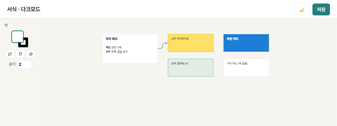Swap foreground and background colors

coord(10,54)
